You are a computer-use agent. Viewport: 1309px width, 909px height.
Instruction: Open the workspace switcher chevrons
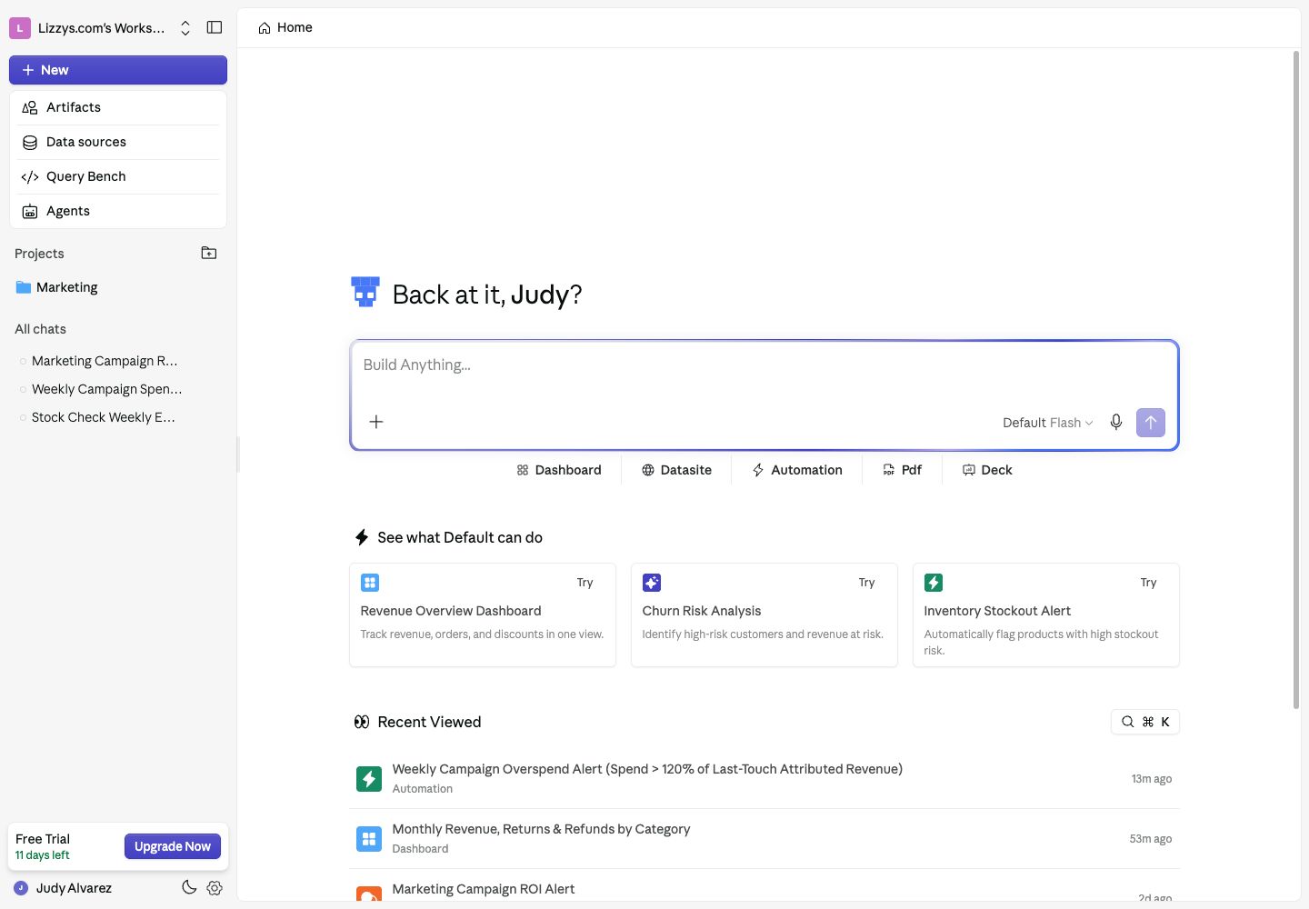coord(185,28)
